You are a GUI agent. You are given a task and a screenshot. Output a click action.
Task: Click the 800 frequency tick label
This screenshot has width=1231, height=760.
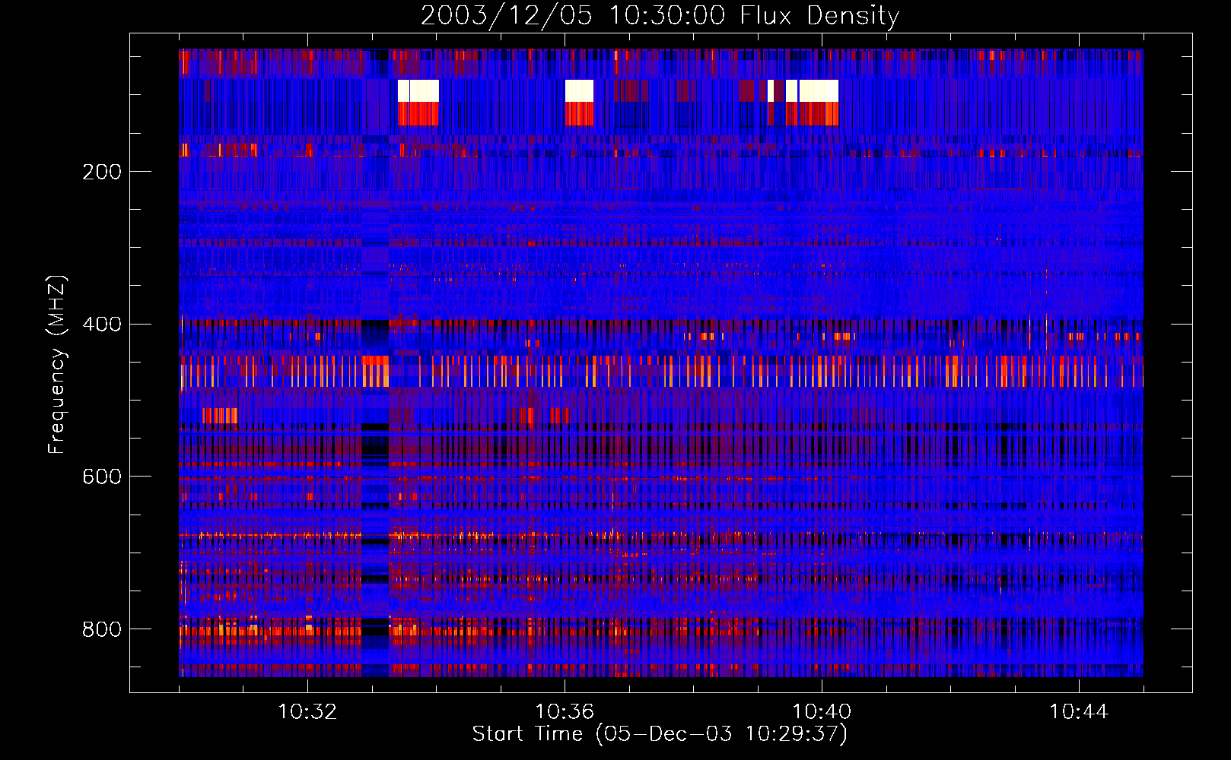click(x=102, y=629)
